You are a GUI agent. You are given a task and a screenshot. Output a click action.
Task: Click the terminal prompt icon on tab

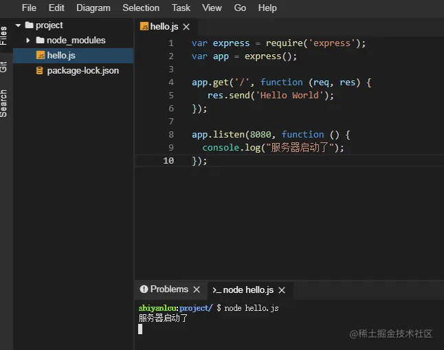[217, 290]
